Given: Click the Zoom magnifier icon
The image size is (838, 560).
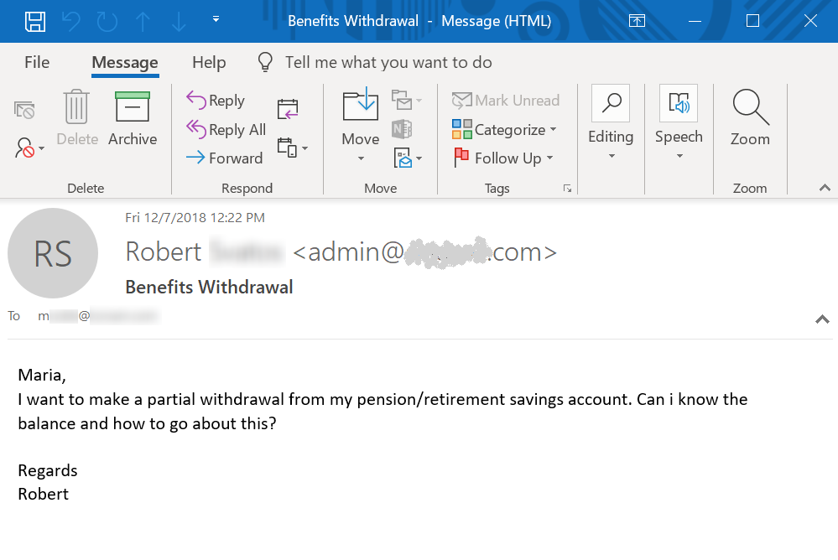Looking at the screenshot, I should pyautogui.click(x=749, y=109).
